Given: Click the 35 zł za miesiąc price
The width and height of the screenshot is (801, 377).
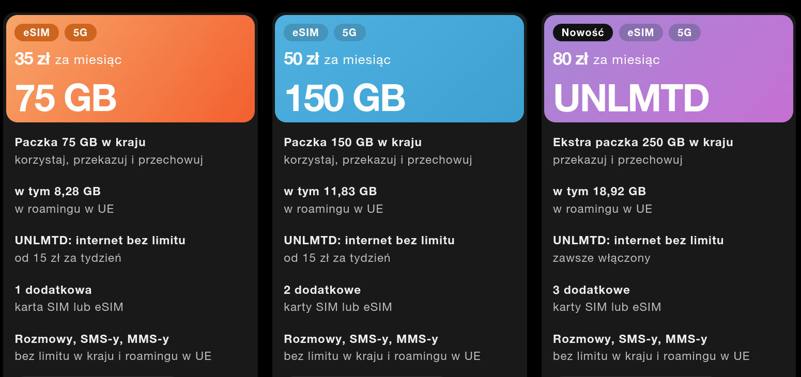Looking at the screenshot, I should 68,59.
